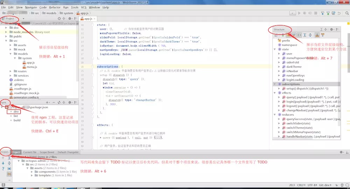Open the TODO panel settings gear
Image resolution: width=350 pixels, height=189 pixels.
point(341,152)
